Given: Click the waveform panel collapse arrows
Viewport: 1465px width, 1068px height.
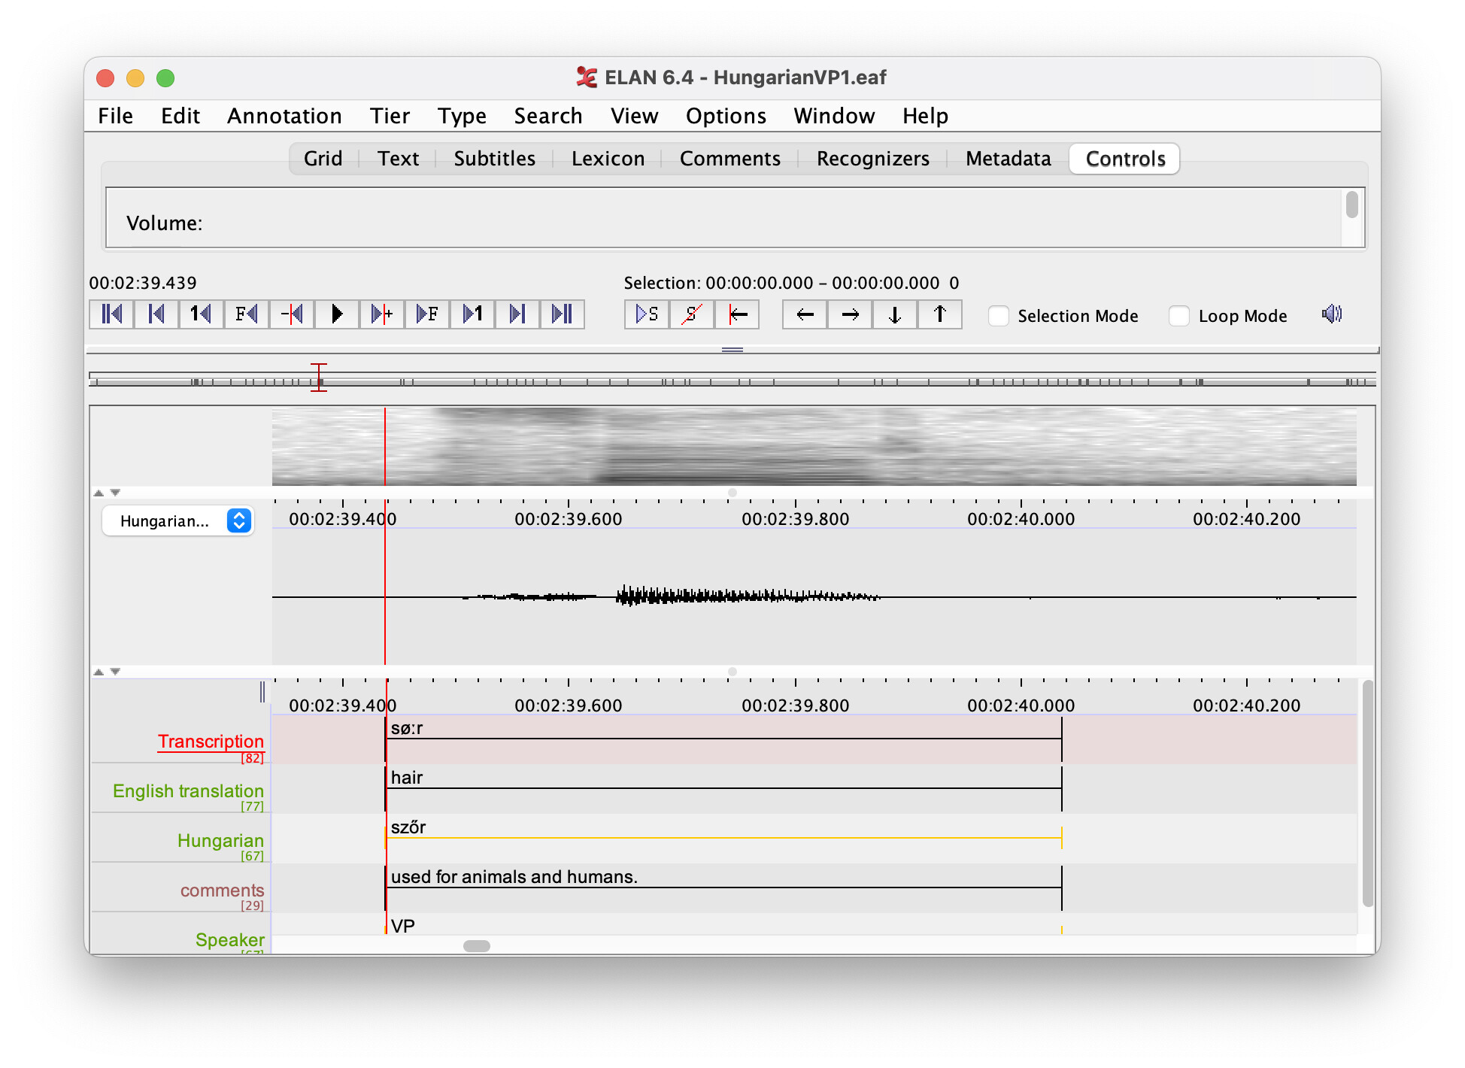Looking at the screenshot, I should point(107,672).
